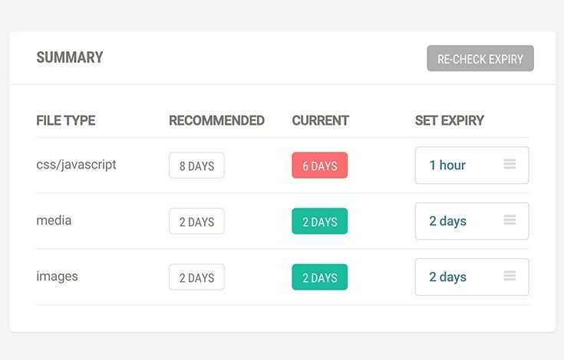Open the media expiry dropdown showing 2 days
Screen dimensions: 564x360
point(472,221)
